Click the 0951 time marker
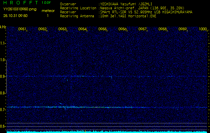The height and width of the screenshot is (133, 210). click(x=22, y=29)
